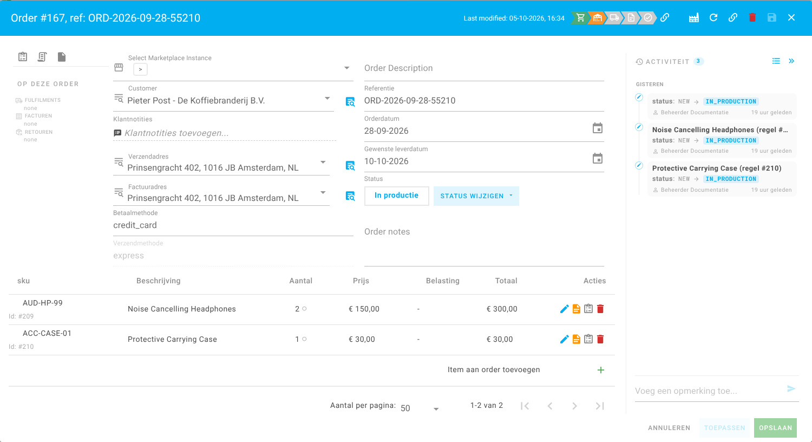812x442 pixels.
Task: Open the Customer dropdown arrow
Action: 328,99
